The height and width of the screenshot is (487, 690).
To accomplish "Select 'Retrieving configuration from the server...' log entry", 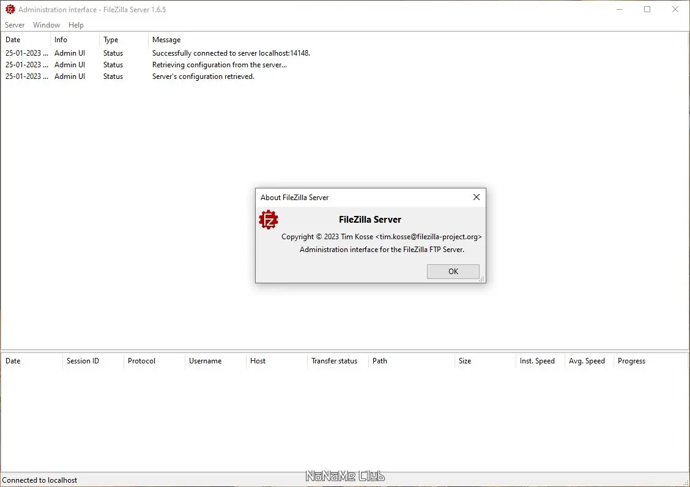I will (x=344, y=65).
